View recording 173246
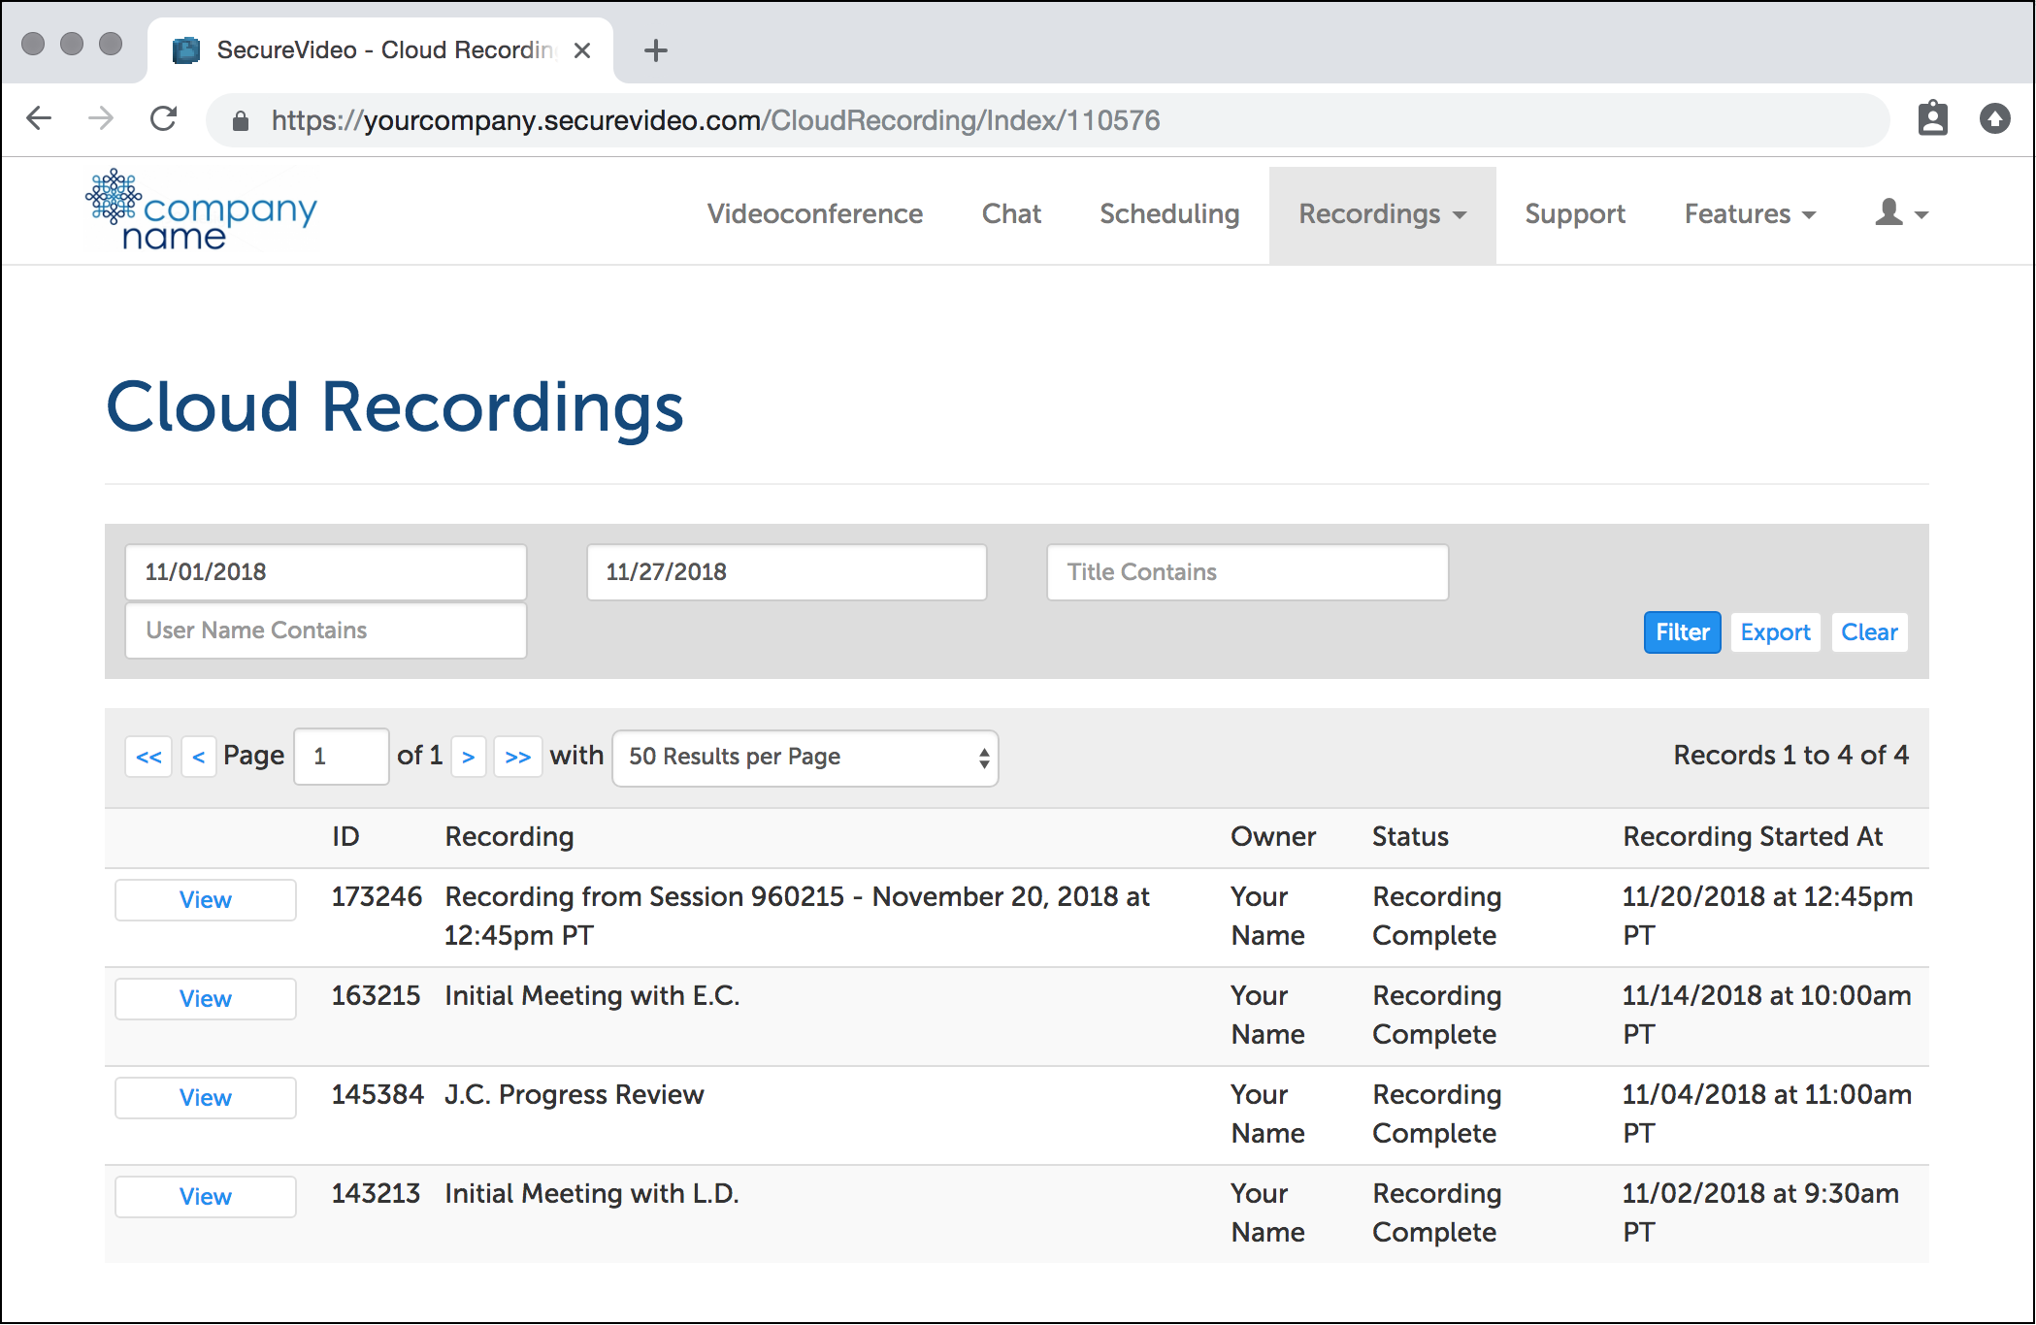The width and height of the screenshot is (2036, 1325). (206, 900)
